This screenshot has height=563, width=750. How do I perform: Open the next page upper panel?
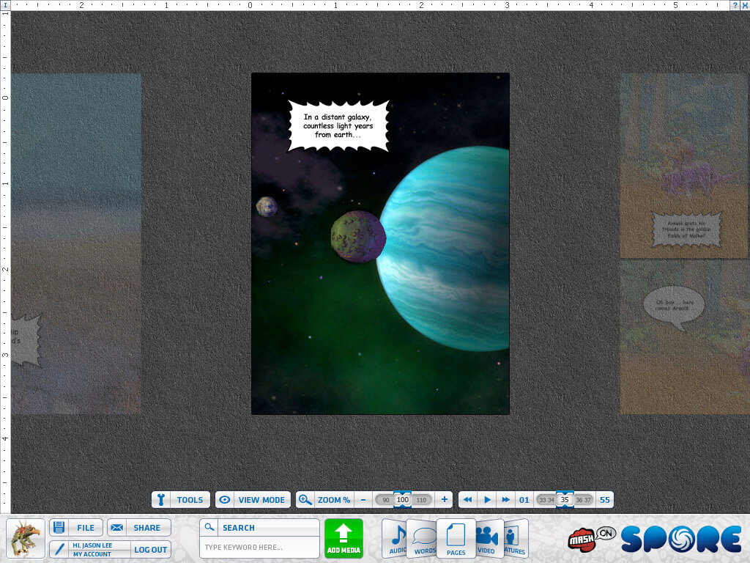point(684,166)
